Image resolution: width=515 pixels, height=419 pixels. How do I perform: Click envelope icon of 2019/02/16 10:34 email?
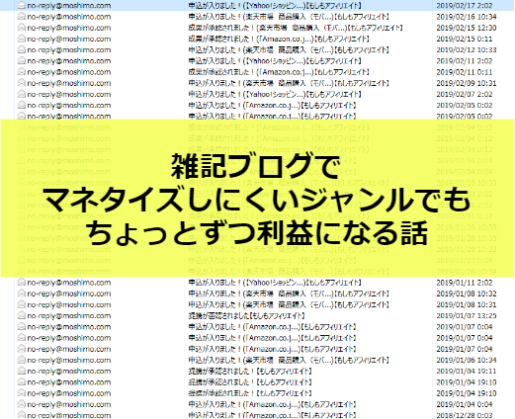pyautogui.click(x=22, y=16)
